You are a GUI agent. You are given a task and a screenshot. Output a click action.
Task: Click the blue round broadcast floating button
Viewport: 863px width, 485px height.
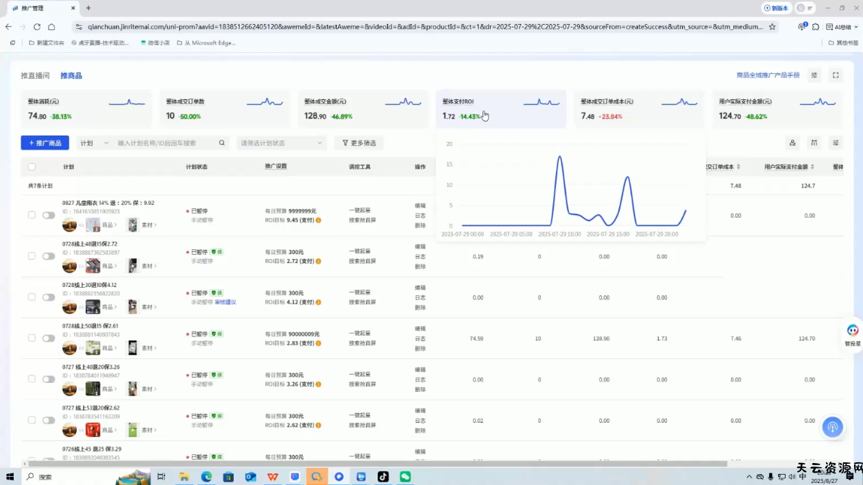click(833, 427)
